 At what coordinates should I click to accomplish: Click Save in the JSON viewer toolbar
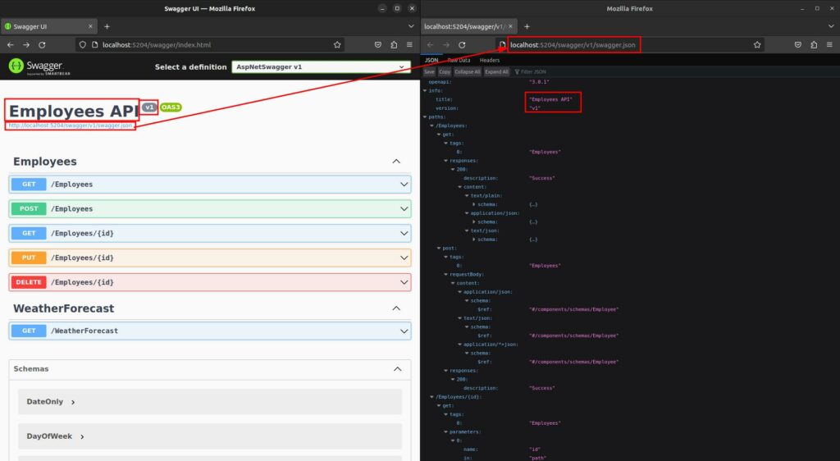click(429, 71)
